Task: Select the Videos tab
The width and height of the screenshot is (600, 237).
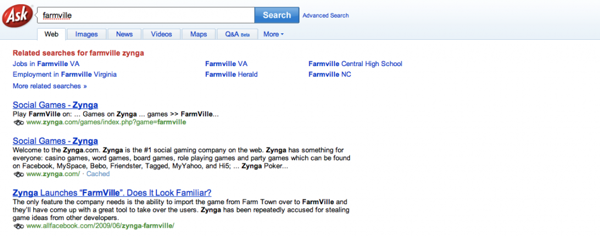Action: 161,35
